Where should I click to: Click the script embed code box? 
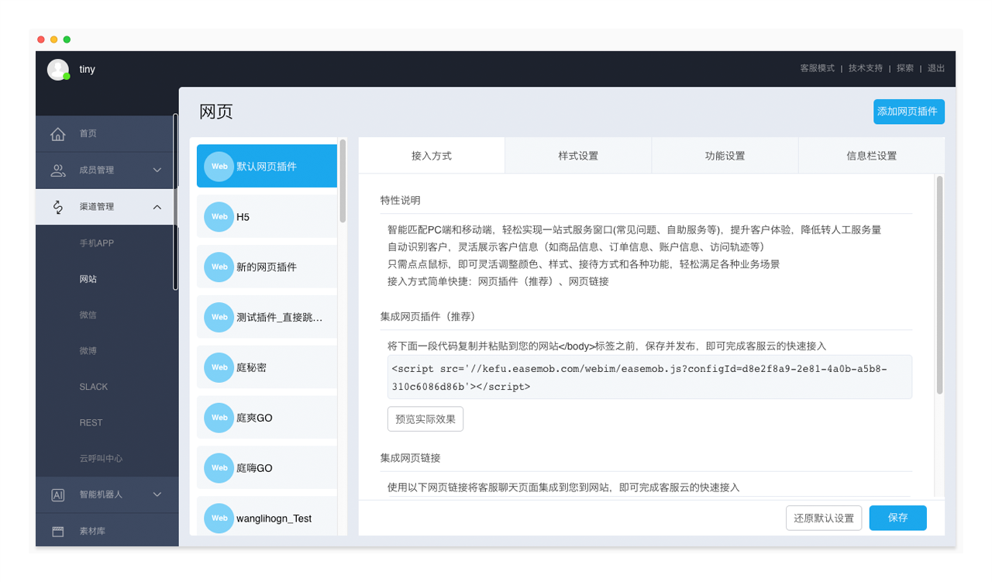[x=649, y=377]
